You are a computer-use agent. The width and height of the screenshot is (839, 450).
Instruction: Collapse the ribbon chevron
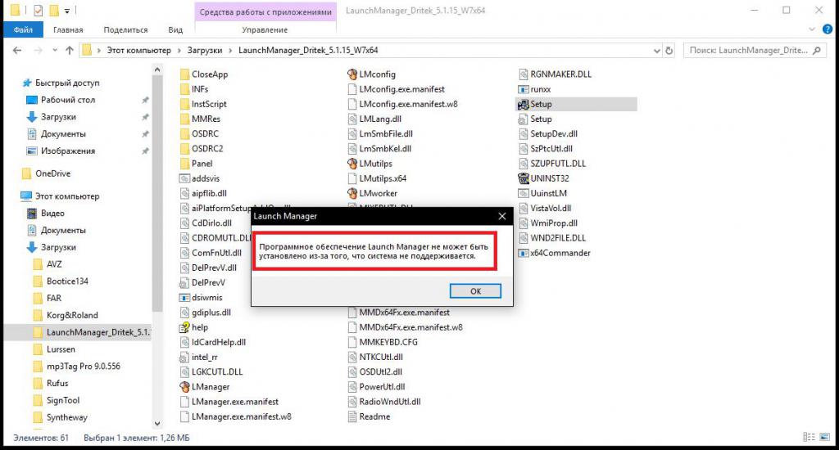tap(812, 29)
